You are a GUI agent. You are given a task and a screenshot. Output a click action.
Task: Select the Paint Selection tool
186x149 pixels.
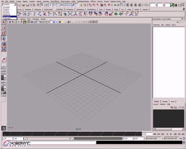click(4, 33)
